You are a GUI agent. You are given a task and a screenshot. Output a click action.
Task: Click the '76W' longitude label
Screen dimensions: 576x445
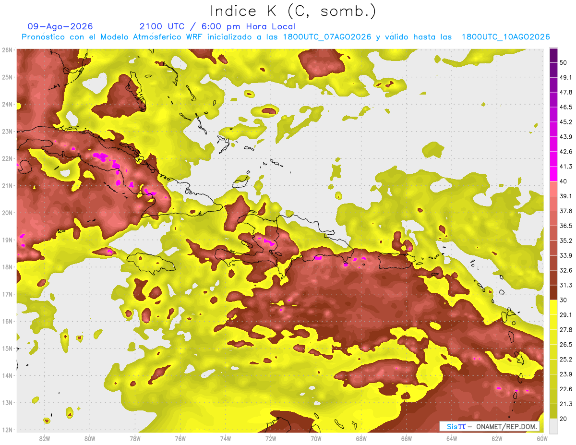(x=180, y=439)
